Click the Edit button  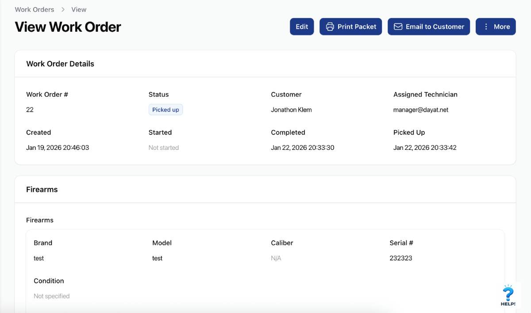pos(302,27)
